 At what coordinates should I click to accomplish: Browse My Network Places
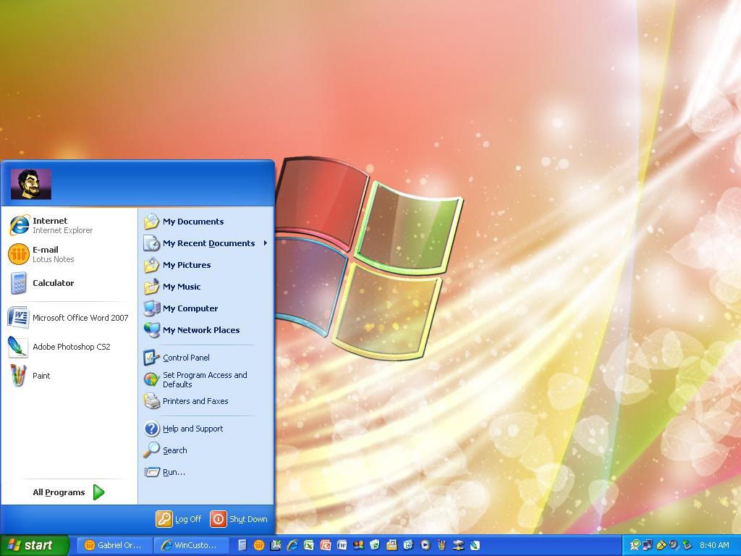click(206, 330)
